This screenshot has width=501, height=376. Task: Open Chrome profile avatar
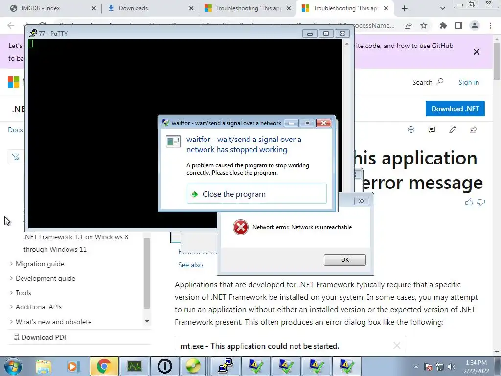click(475, 25)
